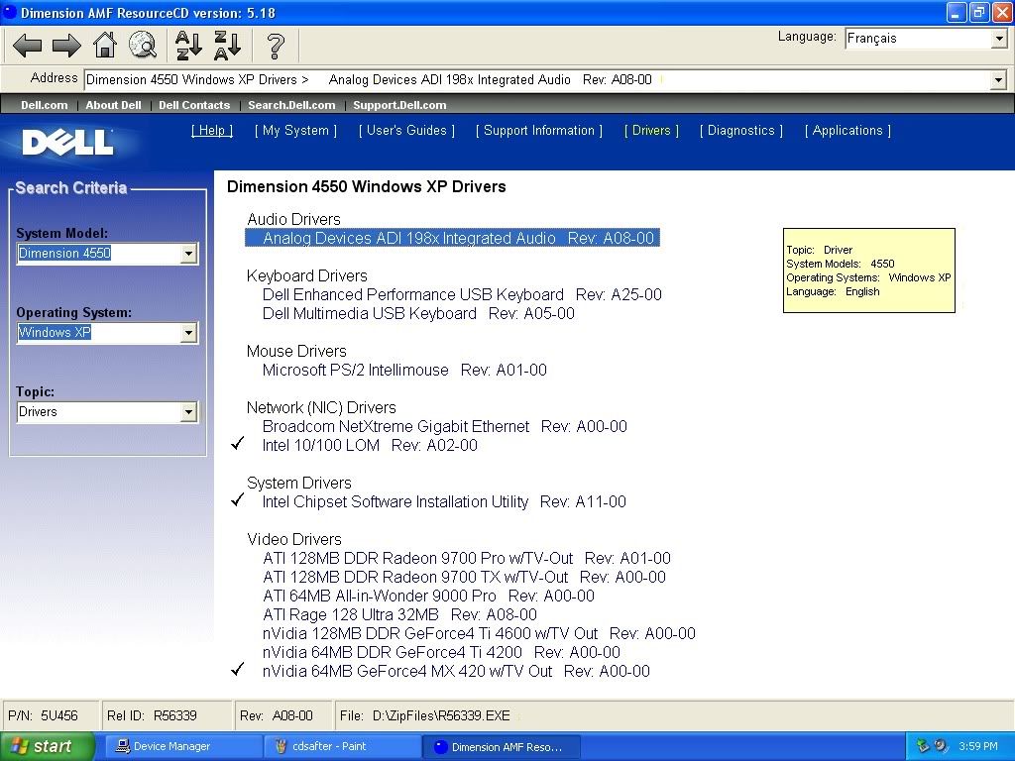Click the 3:59 PM taskbar clock
The width and height of the screenshot is (1015, 761).
pos(978,746)
